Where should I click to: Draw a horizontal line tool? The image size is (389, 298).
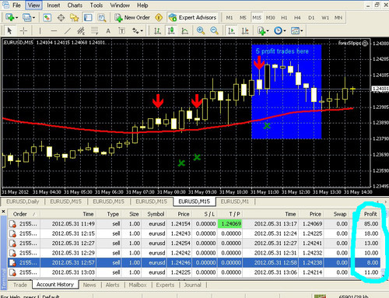[54, 31]
